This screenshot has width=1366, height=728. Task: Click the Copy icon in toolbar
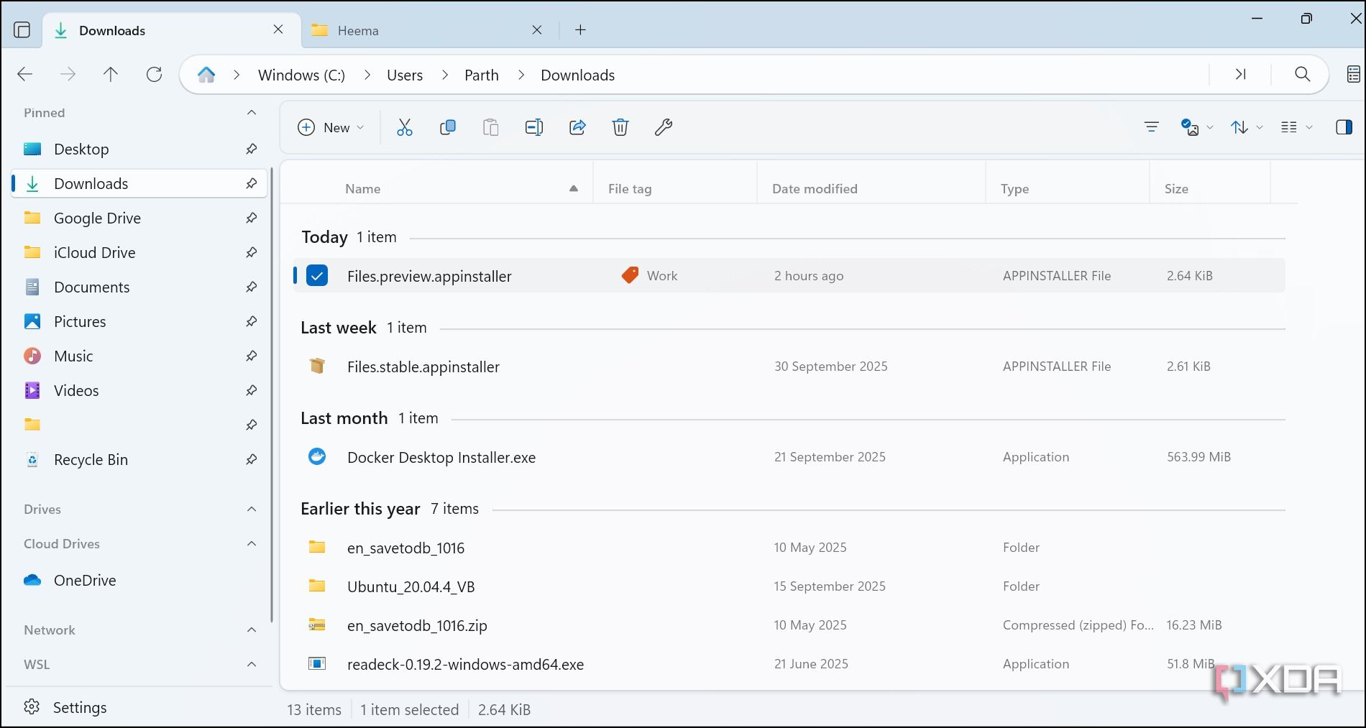[448, 127]
